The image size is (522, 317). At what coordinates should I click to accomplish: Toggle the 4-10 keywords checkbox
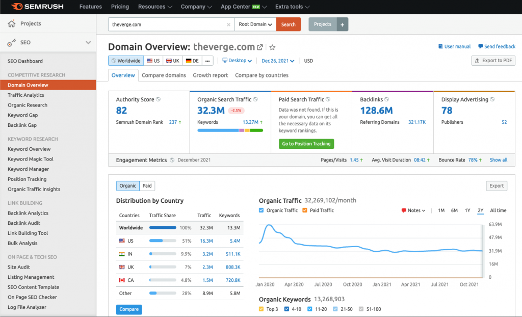[286, 309]
